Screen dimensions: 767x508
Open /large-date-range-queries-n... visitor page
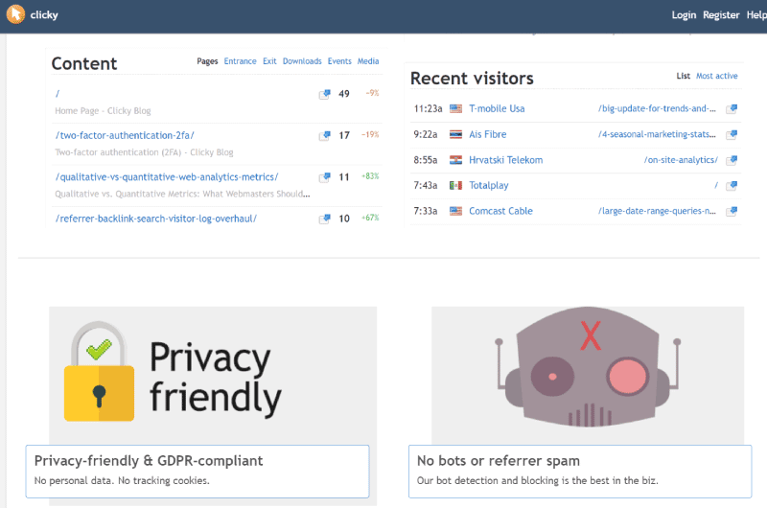pyautogui.click(x=657, y=211)
